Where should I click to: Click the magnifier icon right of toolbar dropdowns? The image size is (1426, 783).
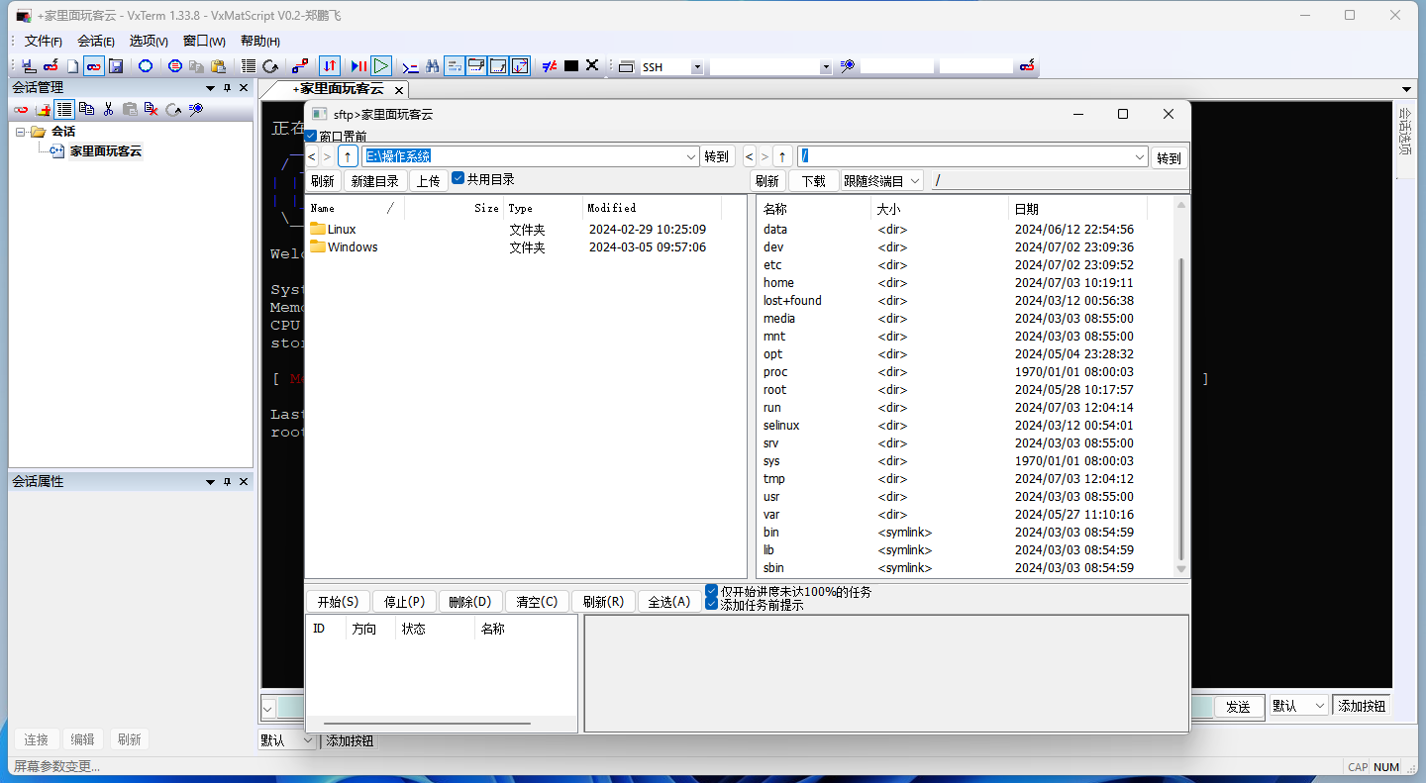coord(848,66)
